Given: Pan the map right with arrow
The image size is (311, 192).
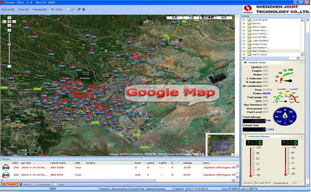Looking at the screenshot, I should click(x=14, y=21).
